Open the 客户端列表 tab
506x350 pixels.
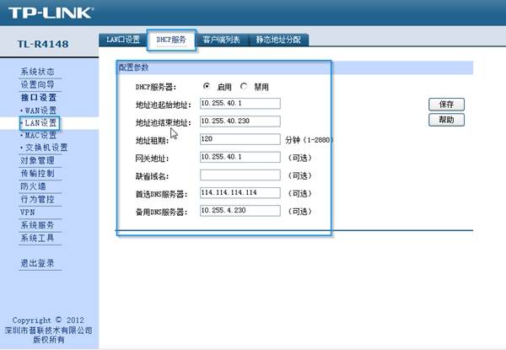coord(221,40)
